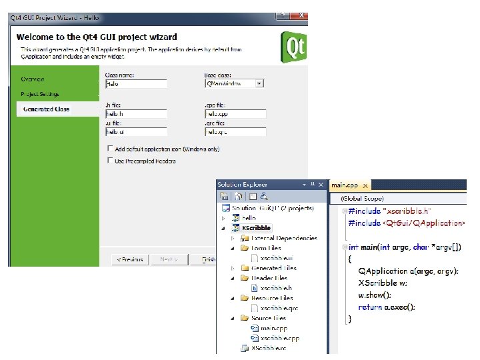The height and width of the screenshot is (360, 480).
Task: Click the Resource Files folder icon
Action: coord(245,298)
